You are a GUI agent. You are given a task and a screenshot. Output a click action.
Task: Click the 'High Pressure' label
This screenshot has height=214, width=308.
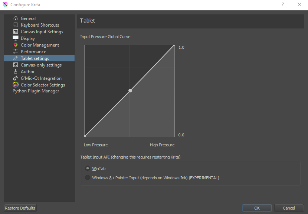click(162, 145)
